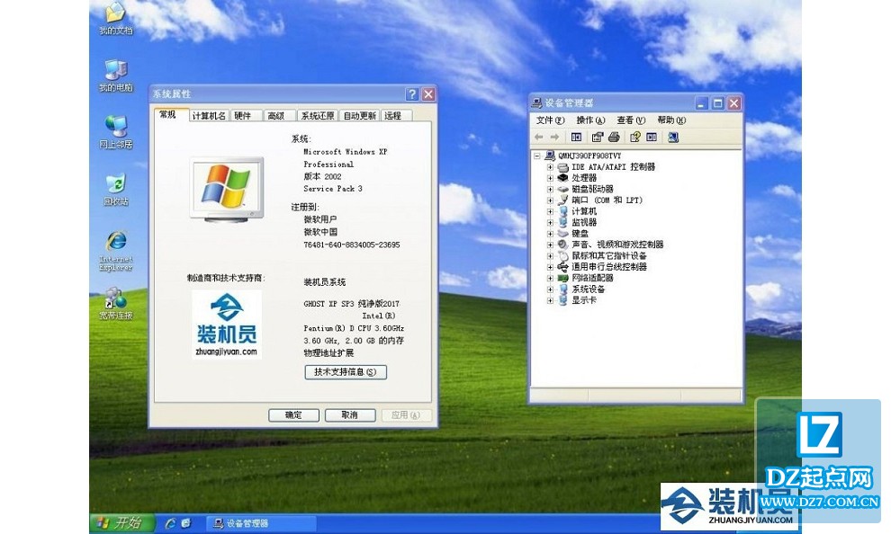Screen dimensions: 891x534
Task: Click the back arrow in Device Manager toolbar
Action: [x=539, y=137]
